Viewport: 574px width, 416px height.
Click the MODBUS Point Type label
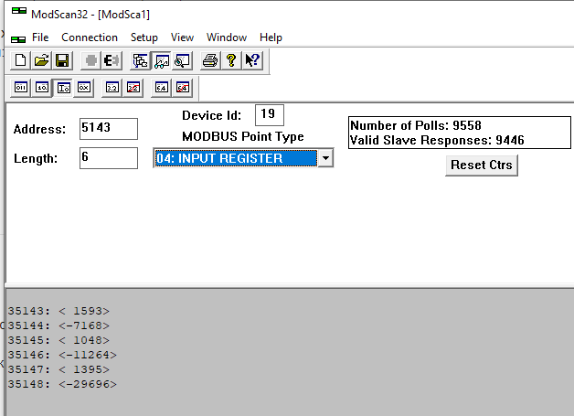pyautogui.click(x=243, y=136)
